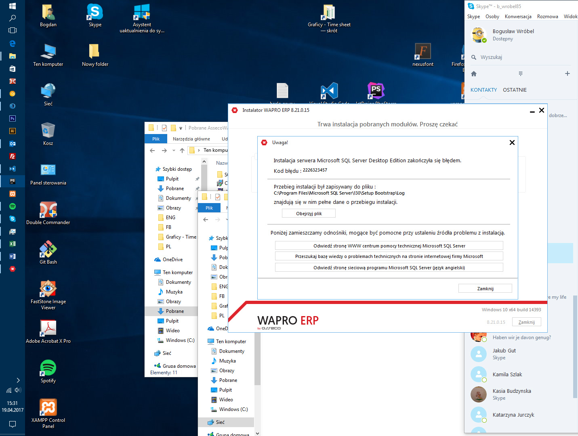The height and width of the screenshot is (436, 578).
Task: Click Zamknij in the Uwaga! dialog
Action: point(485,289)
